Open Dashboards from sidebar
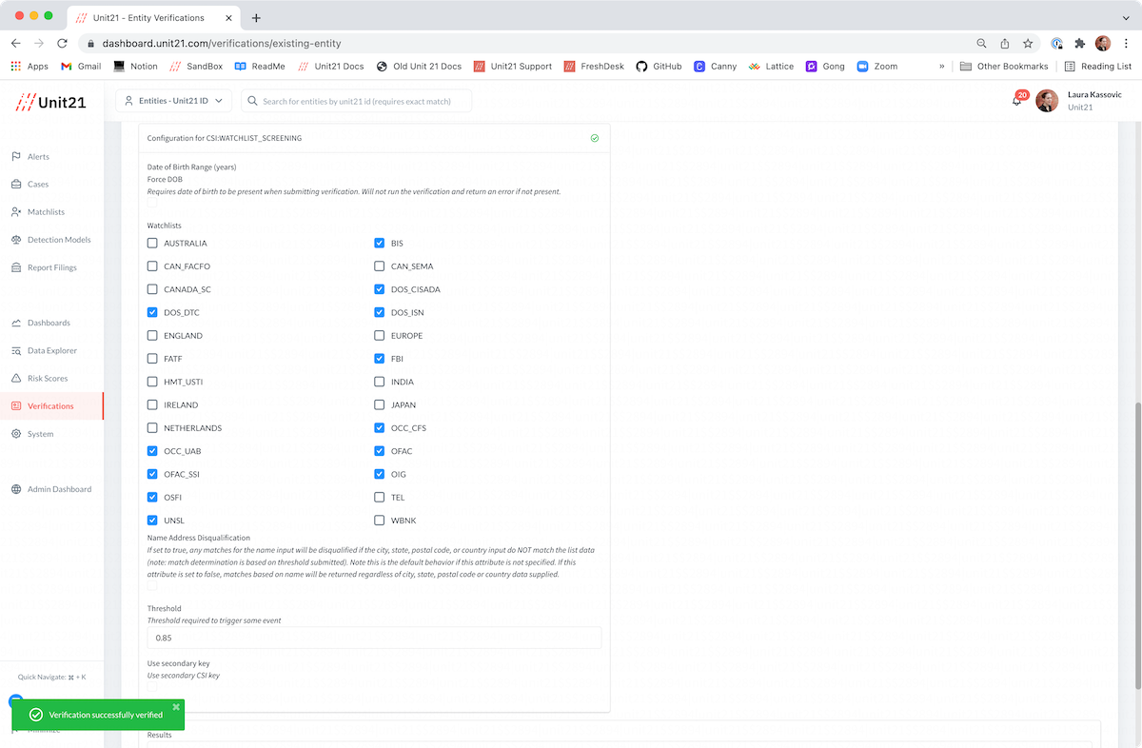This screenshot has width=1142, height=748. click(40, 323)
